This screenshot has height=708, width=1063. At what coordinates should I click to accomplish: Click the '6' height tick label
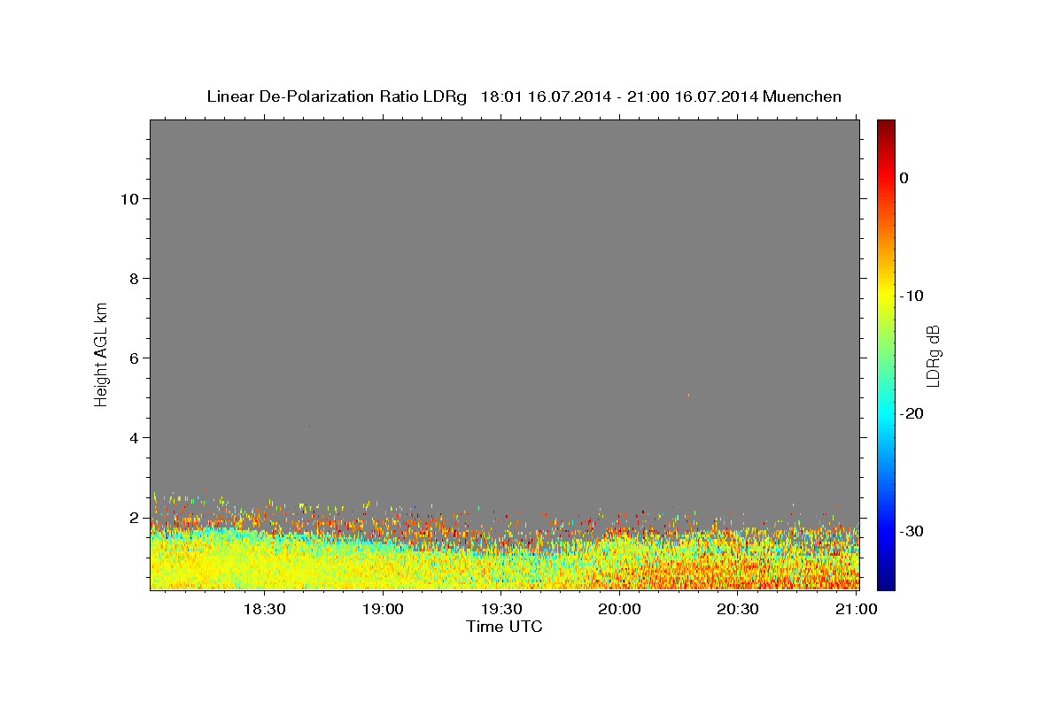coord(135,358)
